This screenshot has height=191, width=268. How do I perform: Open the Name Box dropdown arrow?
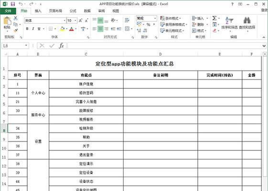pos(26,46)
